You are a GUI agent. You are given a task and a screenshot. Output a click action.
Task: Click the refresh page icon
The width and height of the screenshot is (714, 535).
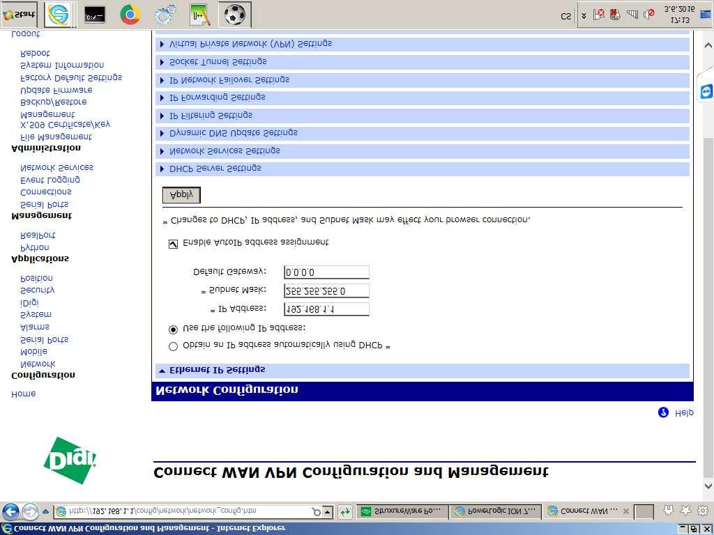tap(345, 512)
